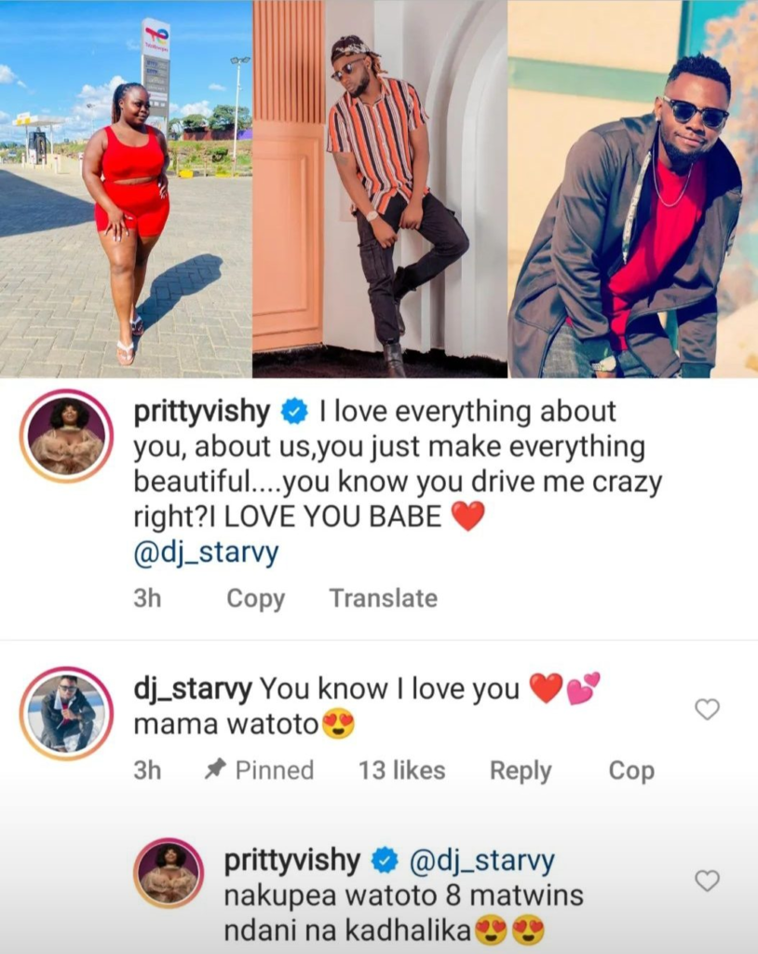The image size is (758, 954).
Task: Like prittyvishy's reply with heart icon
Action: [707, 880]
